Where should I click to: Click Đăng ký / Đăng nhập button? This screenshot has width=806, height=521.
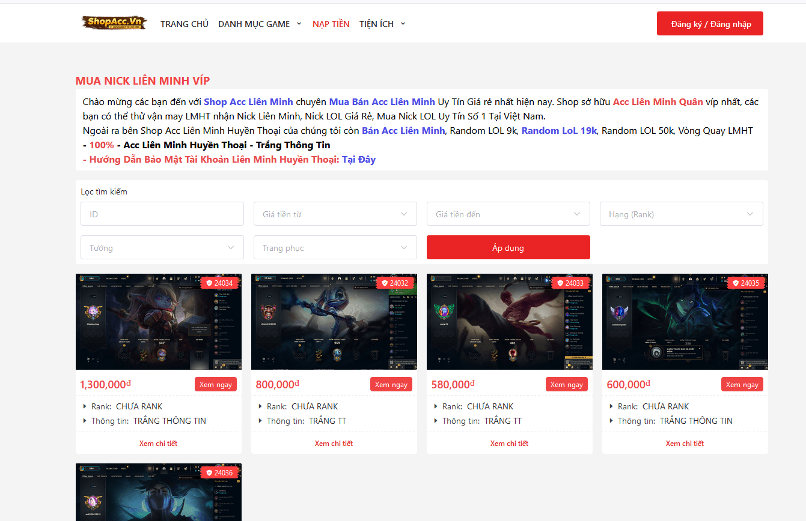[710, 23]
